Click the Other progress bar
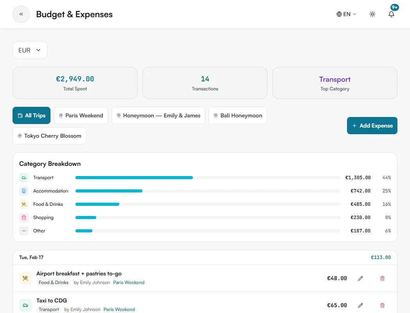The width and height of the screenshot is (410, 313). click(208, 231)
